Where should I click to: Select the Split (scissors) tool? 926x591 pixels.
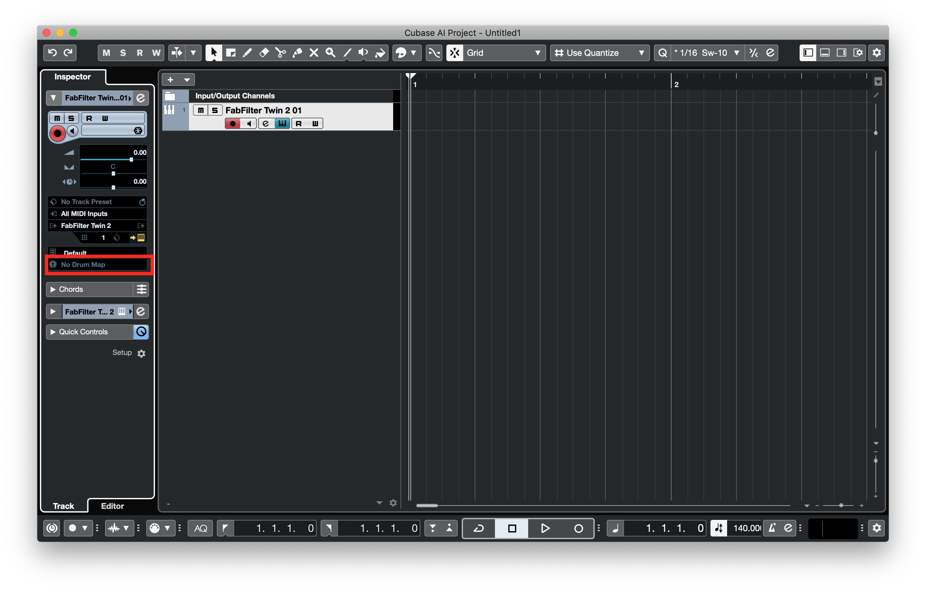coord(281,53)
